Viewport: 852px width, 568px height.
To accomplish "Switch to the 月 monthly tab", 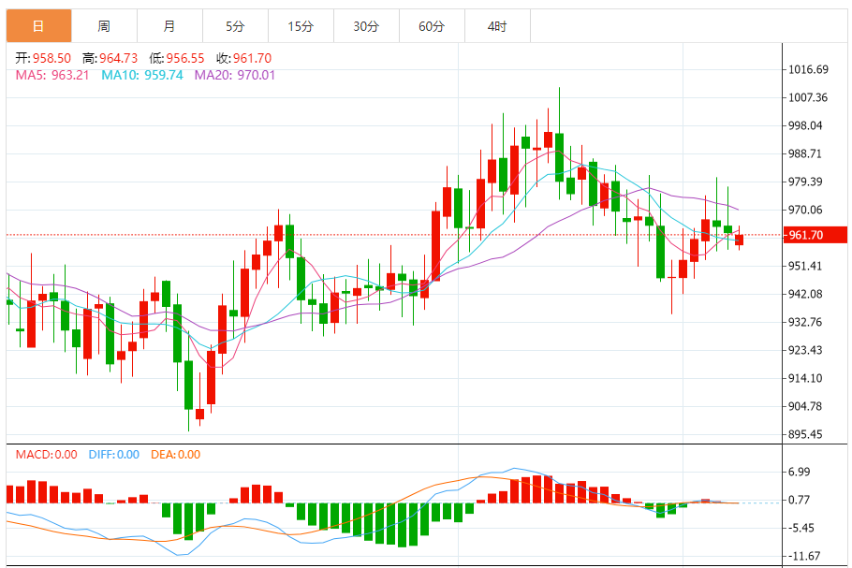I will [169, 25].
